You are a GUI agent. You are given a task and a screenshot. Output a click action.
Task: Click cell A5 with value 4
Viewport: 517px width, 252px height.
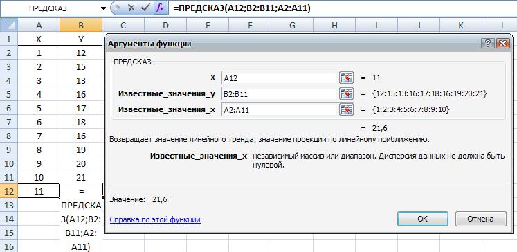[x=39, y=95]
